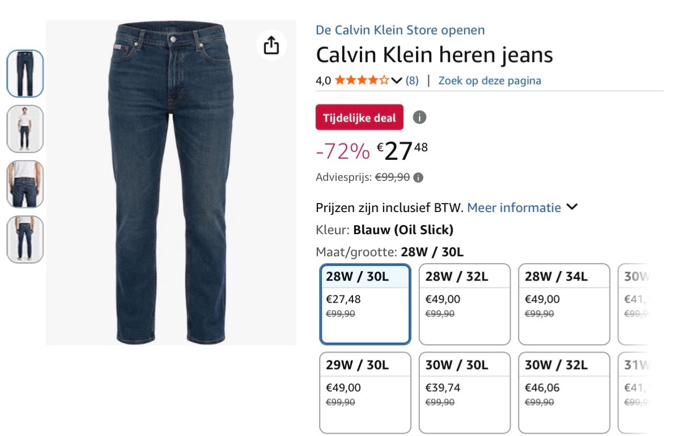
Task: Click the info icon next to Tijdelijke deal
Action: (418, 117)
